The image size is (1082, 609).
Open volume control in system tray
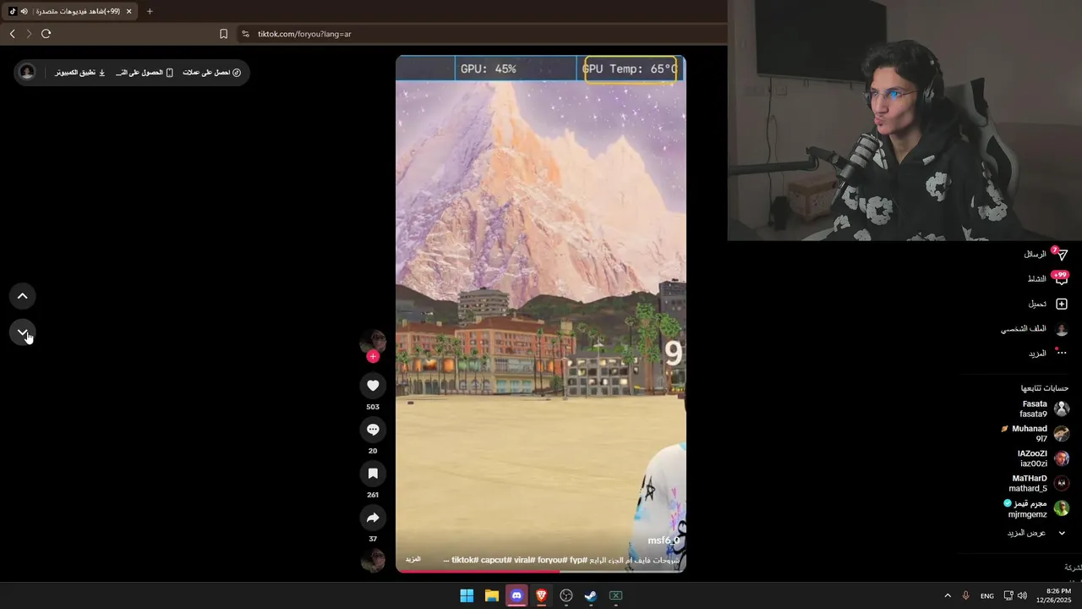1022,595
